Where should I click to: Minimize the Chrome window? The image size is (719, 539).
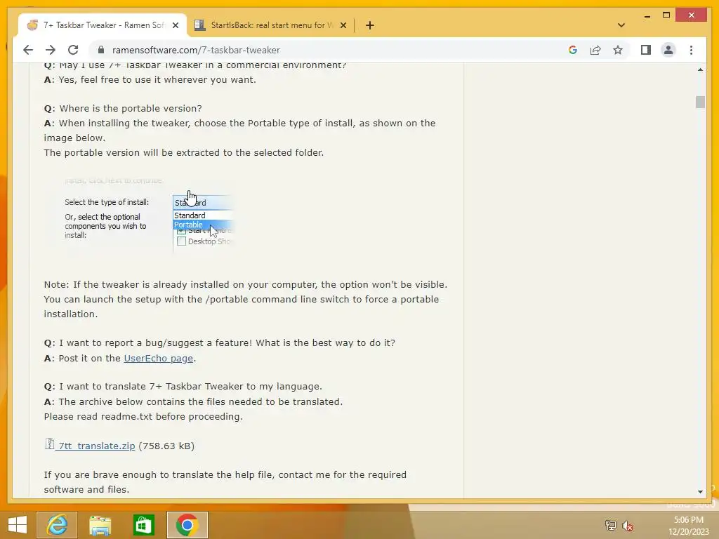coord(647,15)
